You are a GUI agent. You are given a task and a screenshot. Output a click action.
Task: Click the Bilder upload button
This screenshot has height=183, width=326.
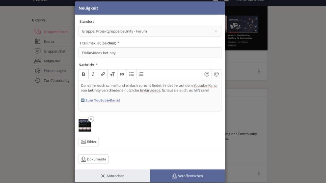[89, 142]
